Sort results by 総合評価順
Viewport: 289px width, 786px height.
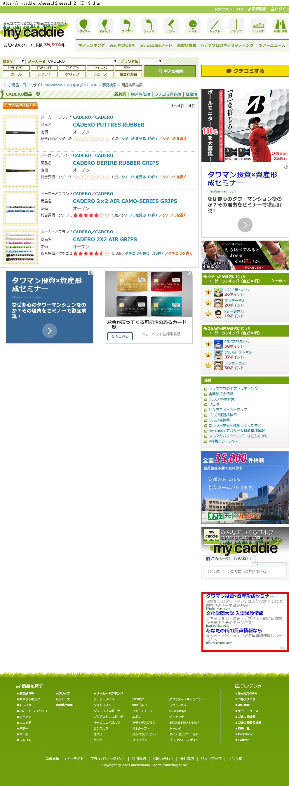pos(140,94)
